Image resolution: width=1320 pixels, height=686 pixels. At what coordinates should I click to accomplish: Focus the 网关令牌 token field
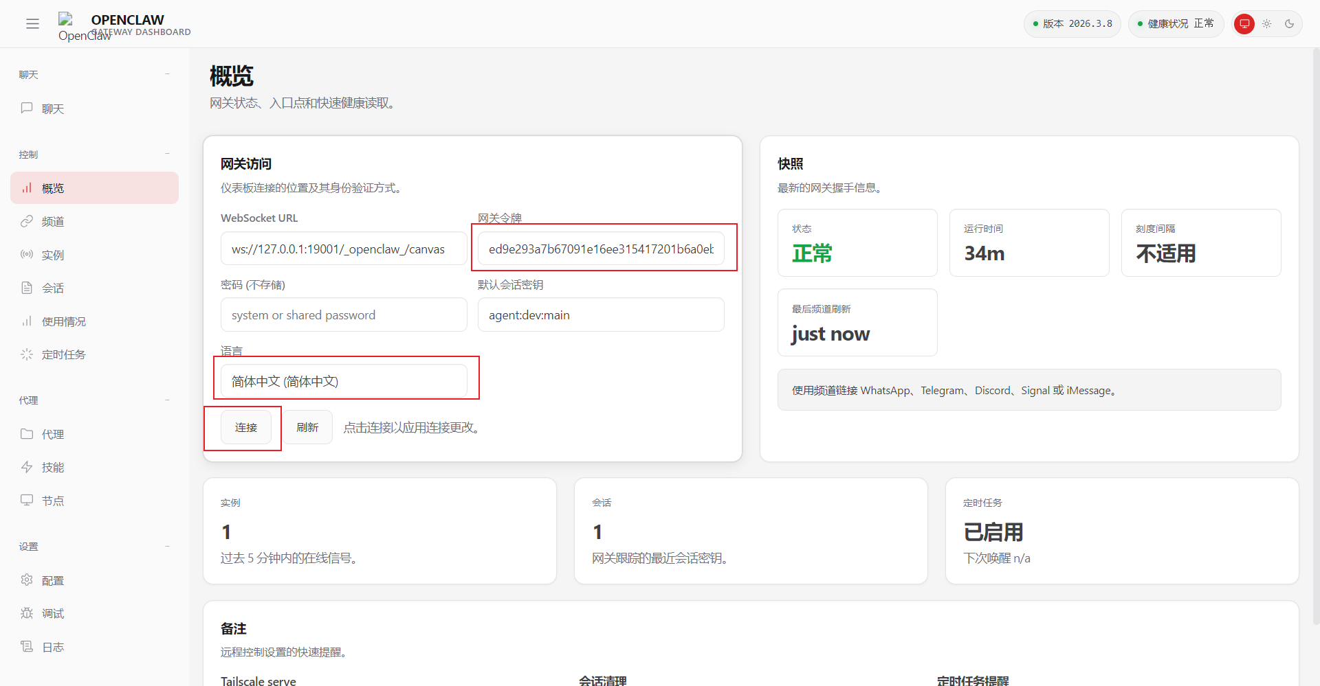click(601, 249)
